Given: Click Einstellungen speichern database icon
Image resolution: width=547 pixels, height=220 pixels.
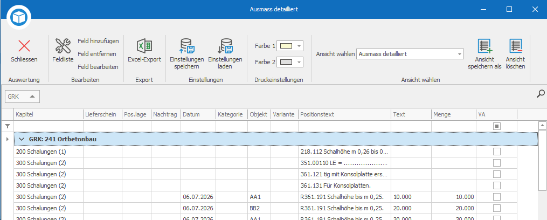Looking at the screenshot, I should pyautogui.click(x=186, y=46).
